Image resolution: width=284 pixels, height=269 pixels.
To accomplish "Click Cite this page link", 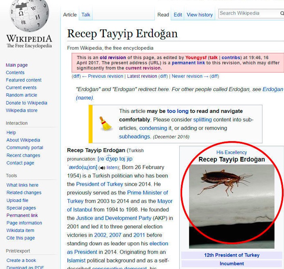I will coord(20,238).
